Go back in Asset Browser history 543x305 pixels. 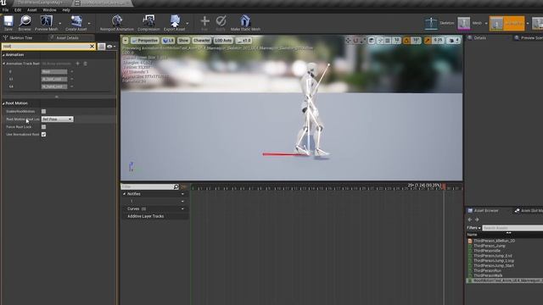click(x=470, y=219)
